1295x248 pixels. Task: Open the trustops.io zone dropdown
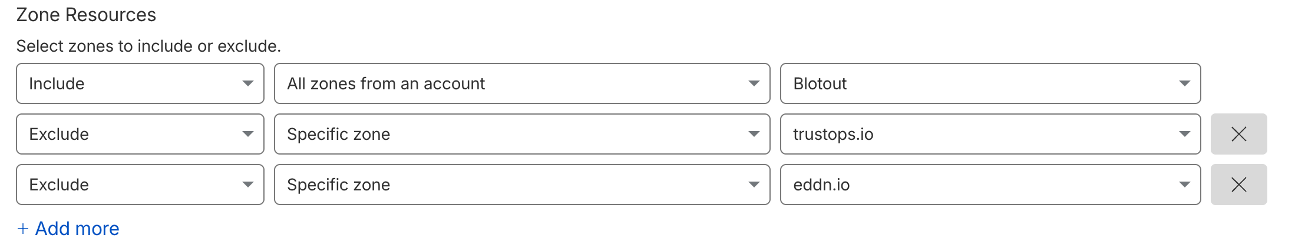990,134
